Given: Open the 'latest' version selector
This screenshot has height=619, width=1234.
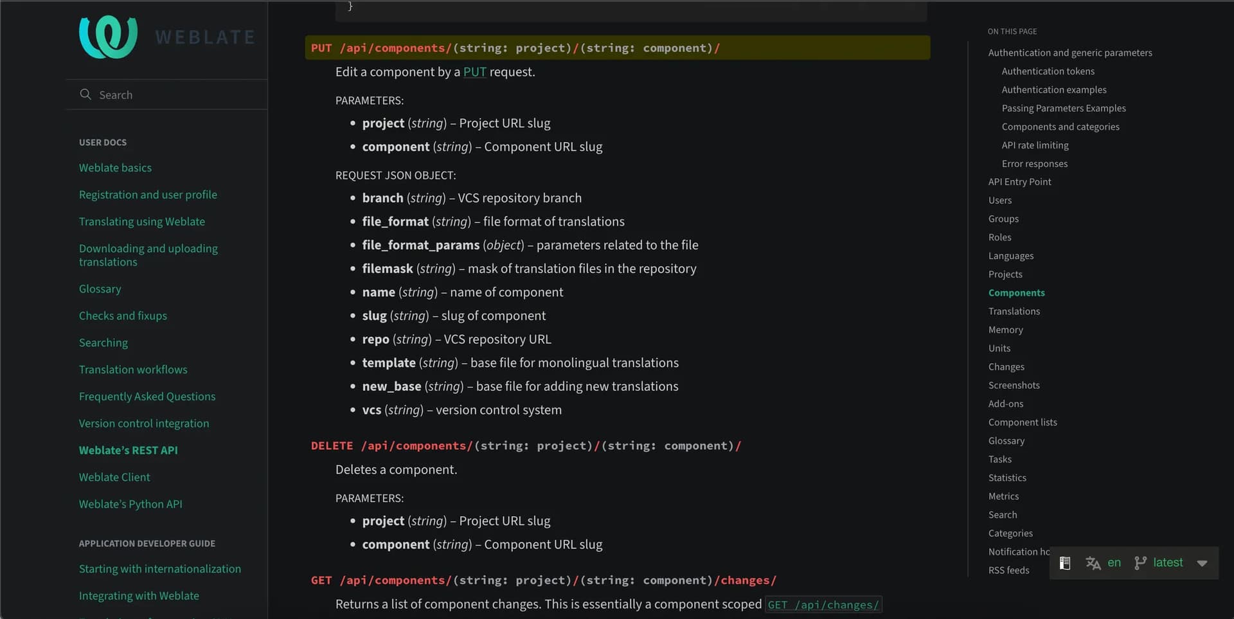Looking at the screenshot, I should point(1167,563).
